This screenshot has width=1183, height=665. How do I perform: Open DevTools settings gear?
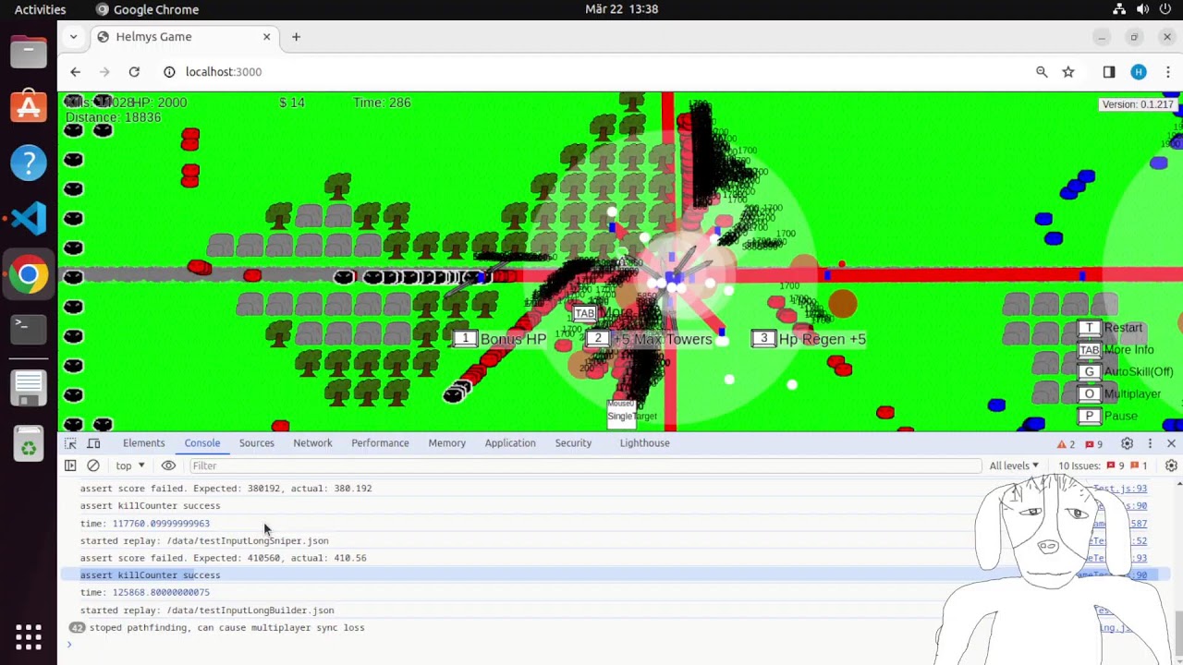[x=1127, y=443]
